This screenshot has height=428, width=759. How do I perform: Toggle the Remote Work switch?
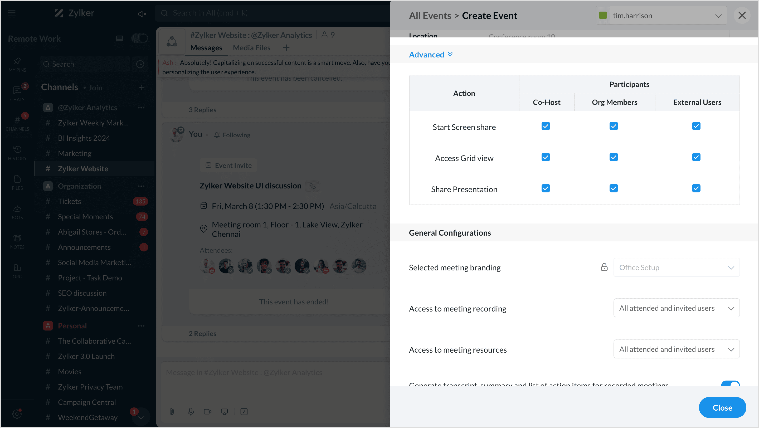(139, 38)
